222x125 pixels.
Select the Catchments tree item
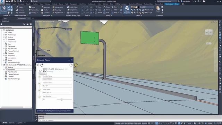tap(11, 46)
